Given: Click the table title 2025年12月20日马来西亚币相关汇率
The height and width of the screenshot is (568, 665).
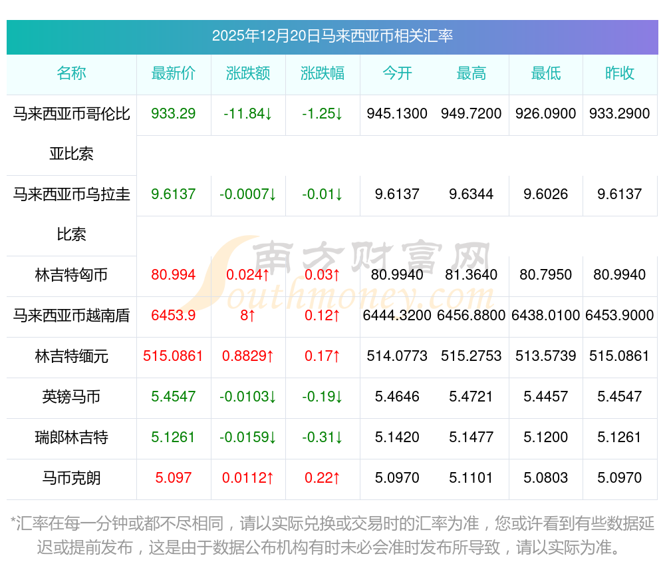Looking at the screenshot, I should 332,36.
